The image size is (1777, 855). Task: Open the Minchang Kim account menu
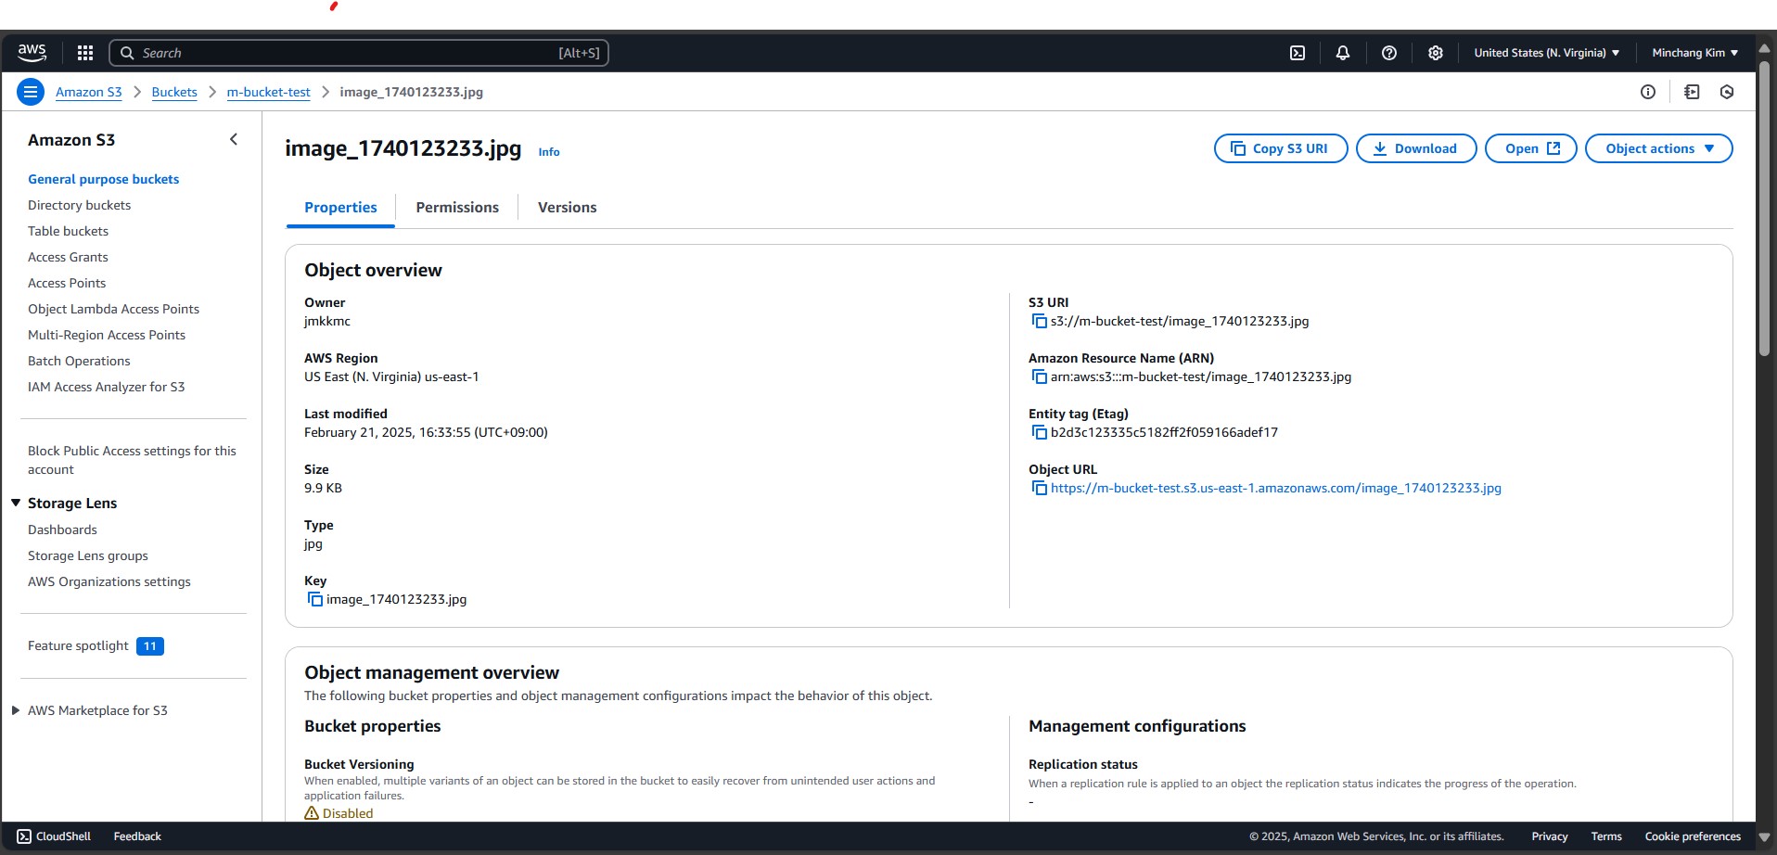coord(1695,53)
